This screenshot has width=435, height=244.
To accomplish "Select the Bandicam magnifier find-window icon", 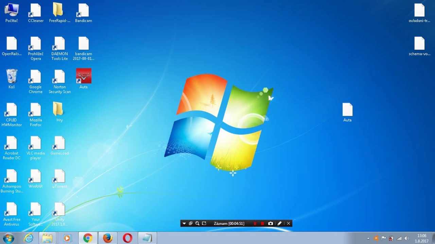I will click(197, 223).
